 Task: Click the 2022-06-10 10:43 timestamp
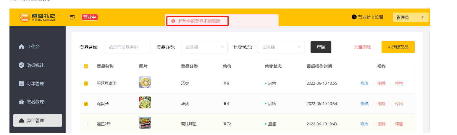[x=322, y=124]
